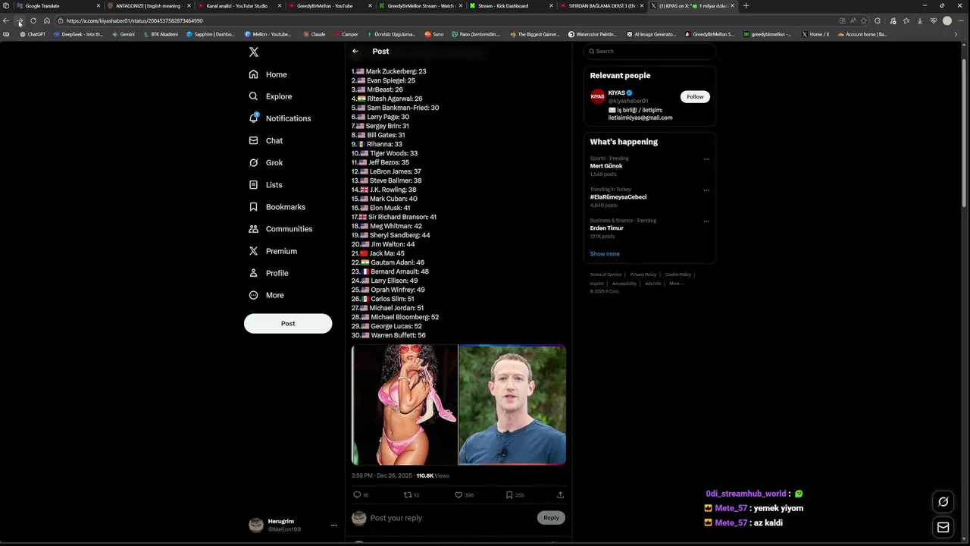Open the More menu in the sidebar

(266, 295)
